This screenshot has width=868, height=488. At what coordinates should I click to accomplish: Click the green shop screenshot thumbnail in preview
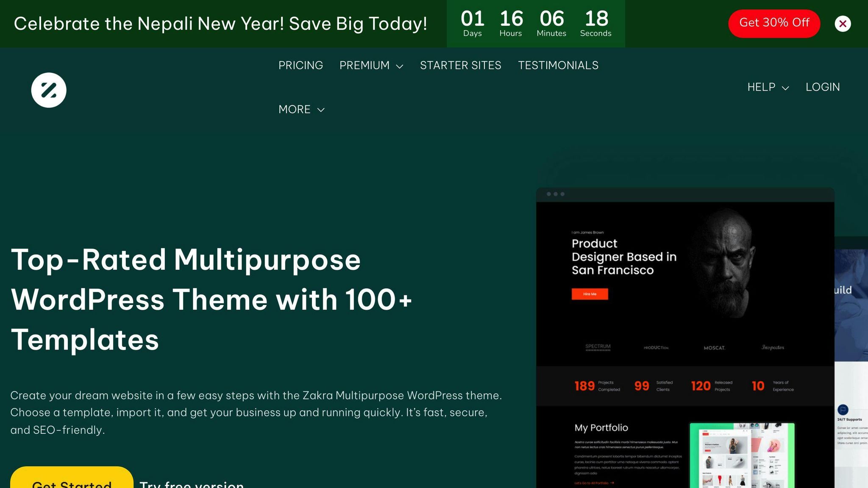(742, 455)
